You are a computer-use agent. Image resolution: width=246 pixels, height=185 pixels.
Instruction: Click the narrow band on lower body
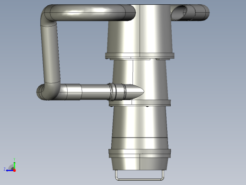(x=140, y=143)
